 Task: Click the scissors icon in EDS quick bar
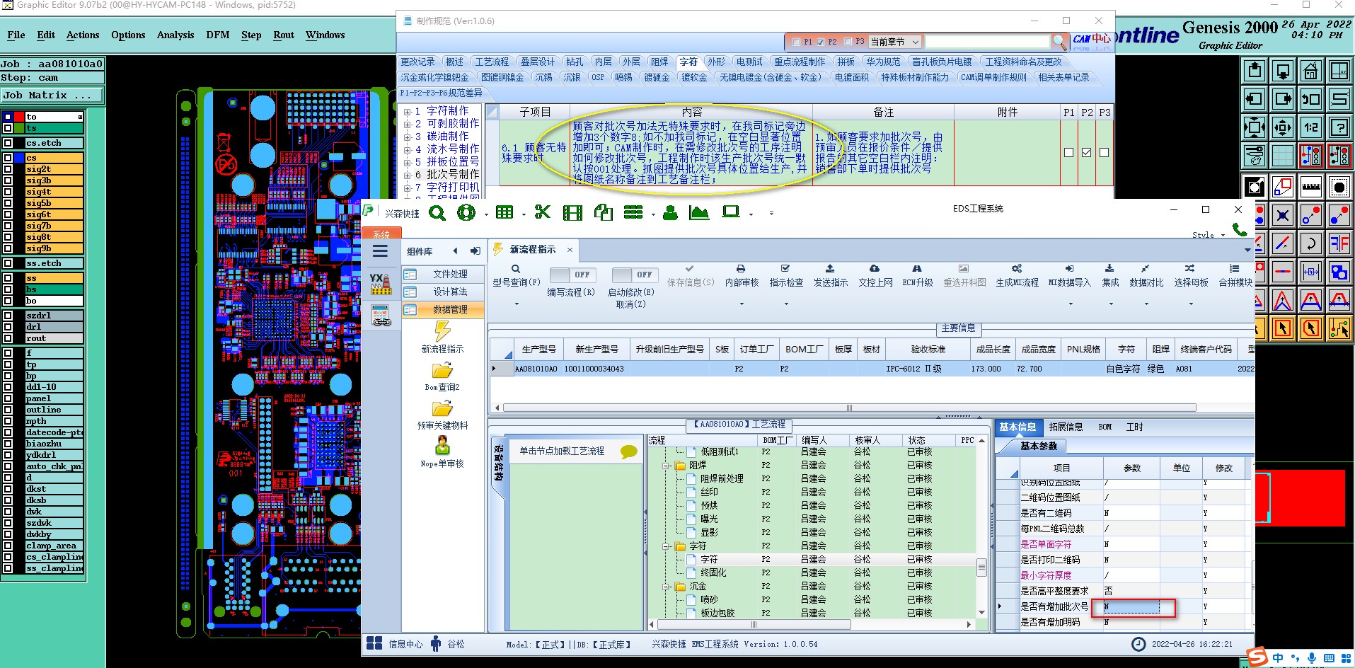[x=543, y=212]
